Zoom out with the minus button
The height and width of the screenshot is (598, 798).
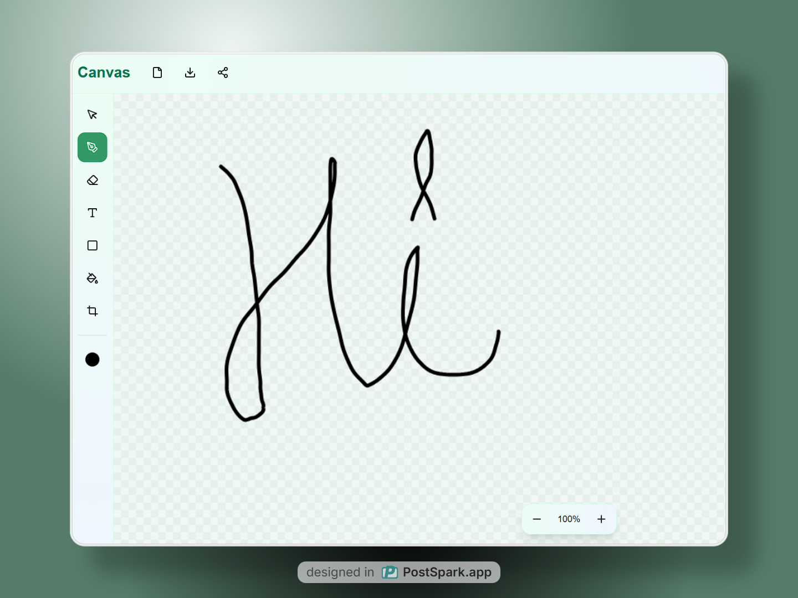click(x=536, y=519)
